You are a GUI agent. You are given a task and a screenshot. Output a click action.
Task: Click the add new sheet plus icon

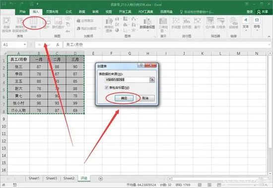click(101, 179)
